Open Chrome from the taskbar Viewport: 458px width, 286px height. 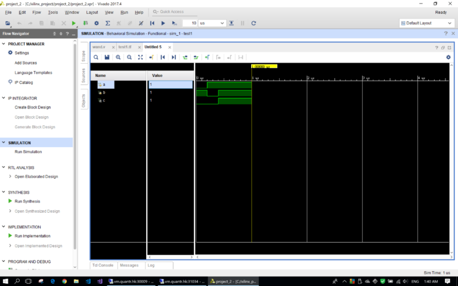click(64, 281)
